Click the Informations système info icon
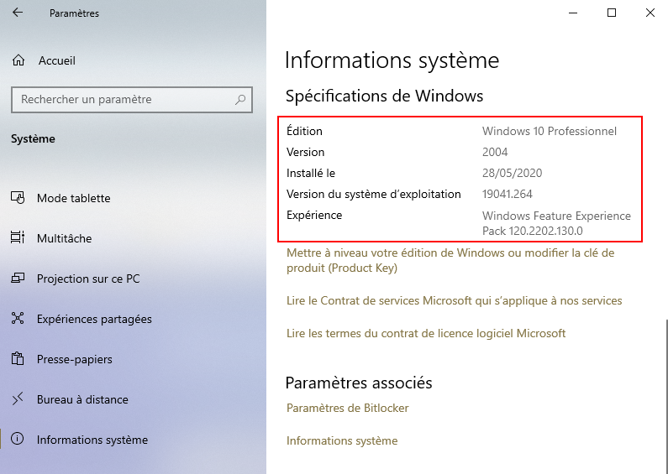This screenshot has width=668, height=474. [18, 440]
